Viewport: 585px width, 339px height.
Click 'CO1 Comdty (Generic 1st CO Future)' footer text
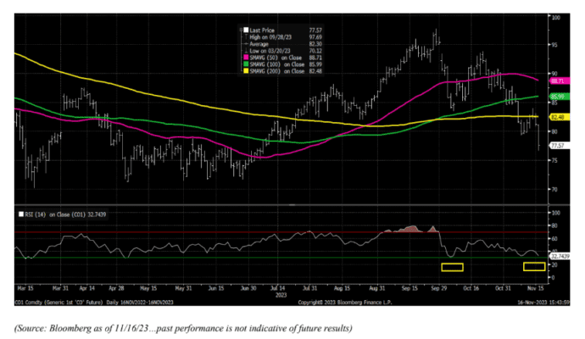tap(58, 303)
